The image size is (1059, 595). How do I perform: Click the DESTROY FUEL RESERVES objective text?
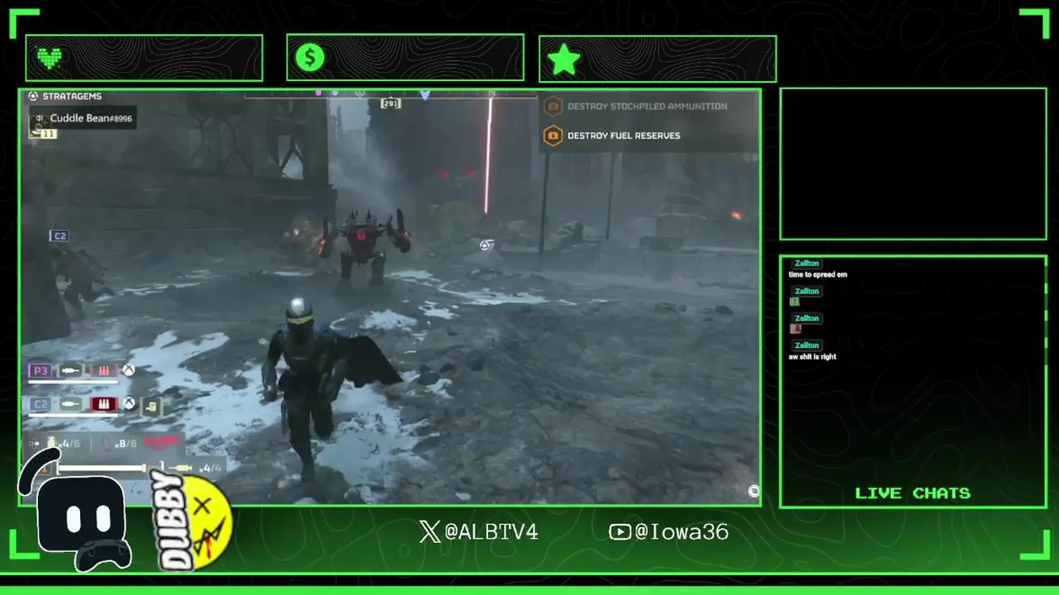tap(624, 136)
